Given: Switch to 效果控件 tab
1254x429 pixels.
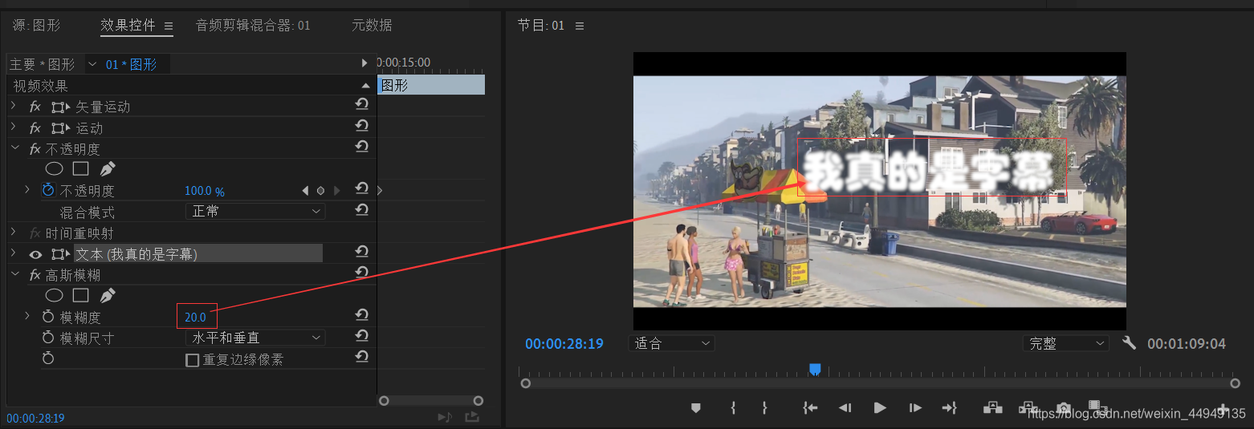Looking at the screenshot, I should (128, 25).
